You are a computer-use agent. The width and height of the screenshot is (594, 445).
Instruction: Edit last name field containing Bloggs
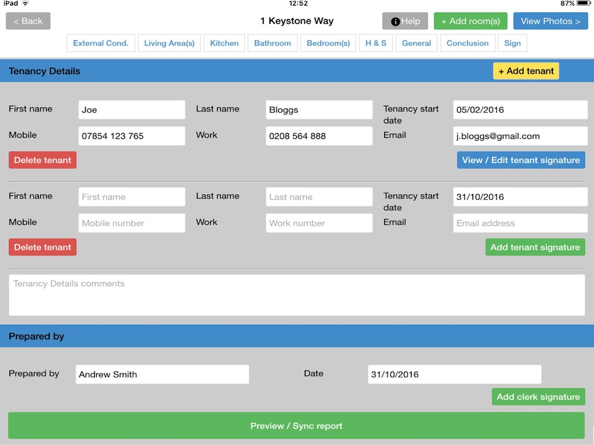click(x=319, y=110)
